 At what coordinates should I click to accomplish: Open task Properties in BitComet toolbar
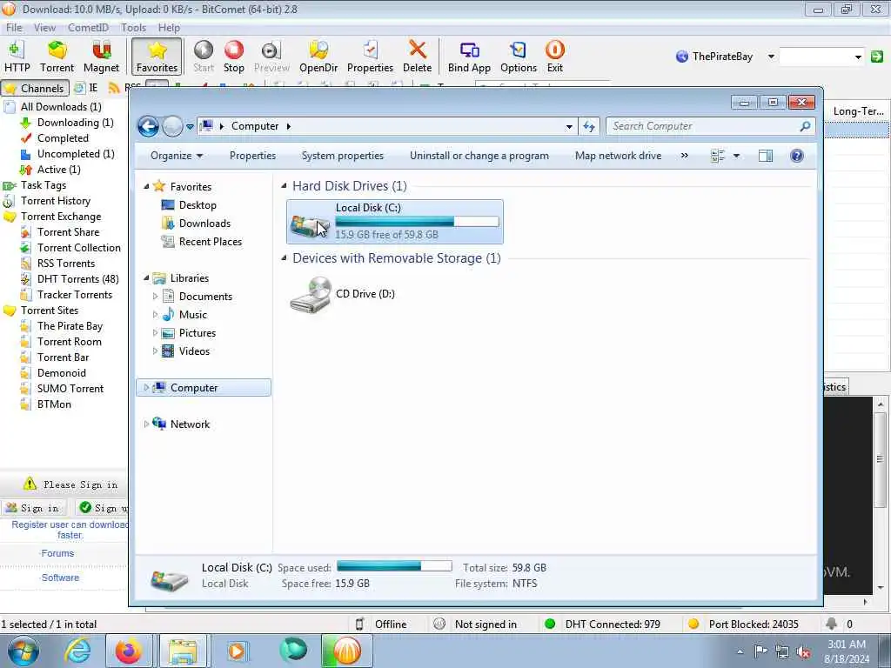[370, 57]
